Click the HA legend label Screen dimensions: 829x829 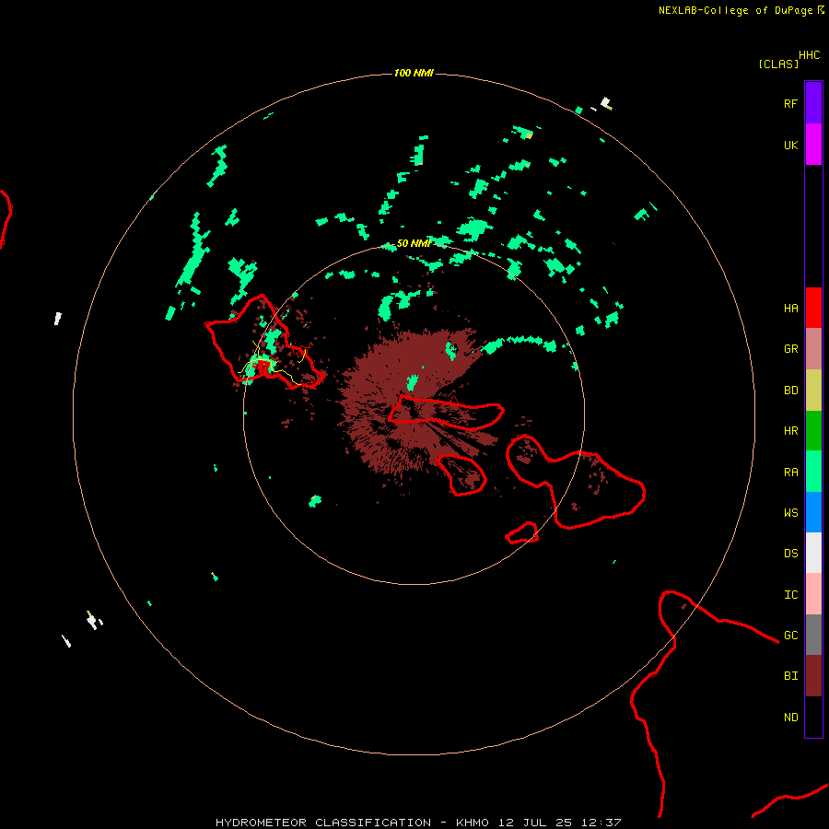pyautogui.click(x=790, y=308)
